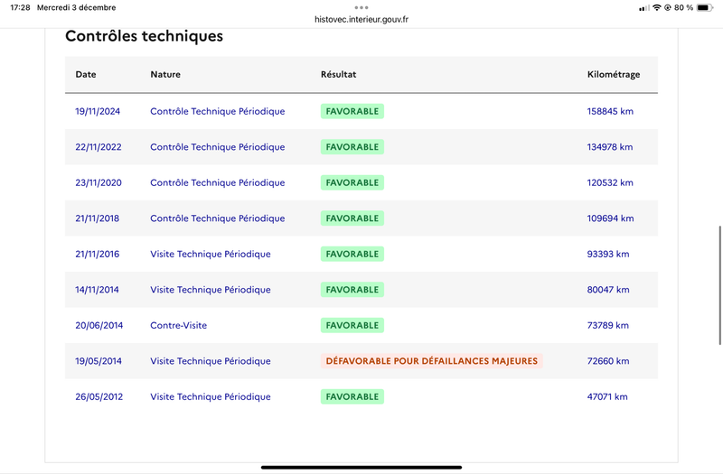Click the page's vertical scrollbar
Viewport: 723px width, 474px height.
719,284
